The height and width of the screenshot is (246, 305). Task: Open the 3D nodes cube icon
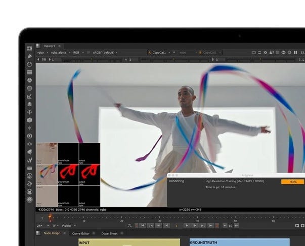(29, 120)
